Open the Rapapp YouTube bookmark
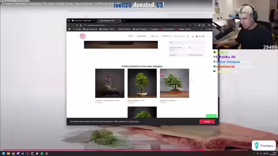278x156 pixels. [x=184, y=29]
